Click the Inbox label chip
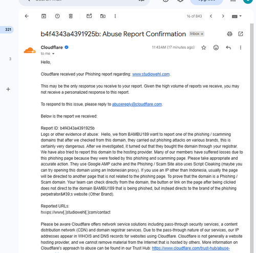Viewport: 256px width, 253px height. (x=195, y=34)
